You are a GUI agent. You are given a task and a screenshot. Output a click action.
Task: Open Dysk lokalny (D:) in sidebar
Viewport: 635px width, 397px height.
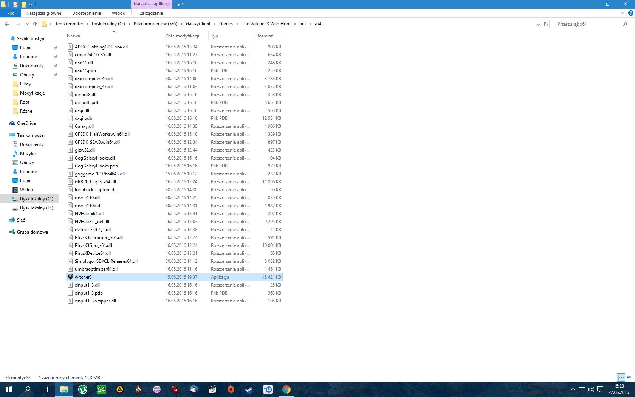coord(36,208)
